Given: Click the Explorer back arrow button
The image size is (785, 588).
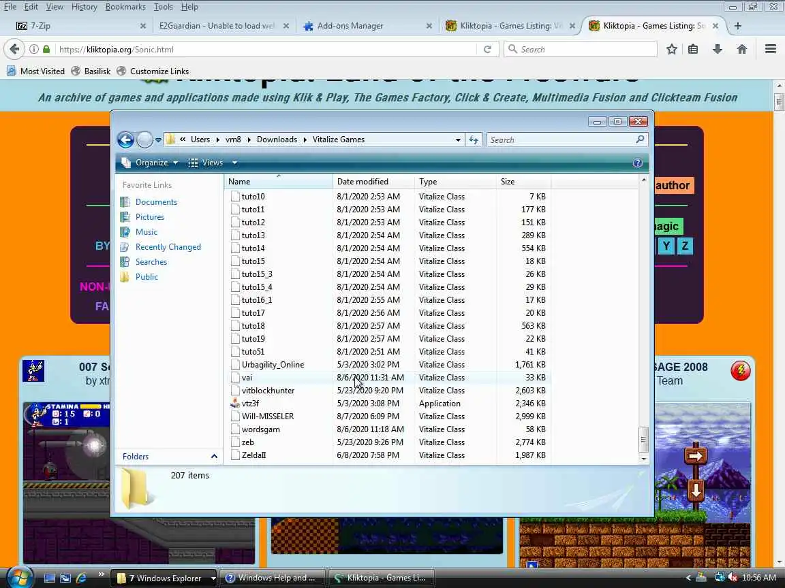Looking at the screenshot, I should pyautogui.click(x=125, y=140).
